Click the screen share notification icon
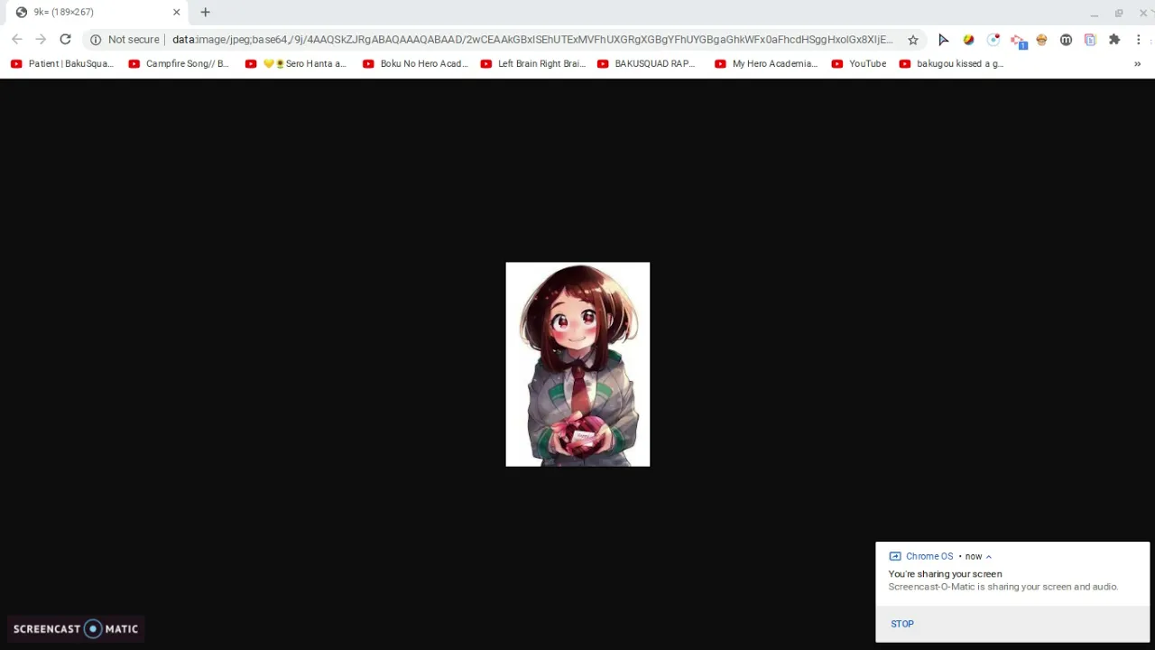The width and height of the screenshot is (1155, 650). click(x=895, y=557)
